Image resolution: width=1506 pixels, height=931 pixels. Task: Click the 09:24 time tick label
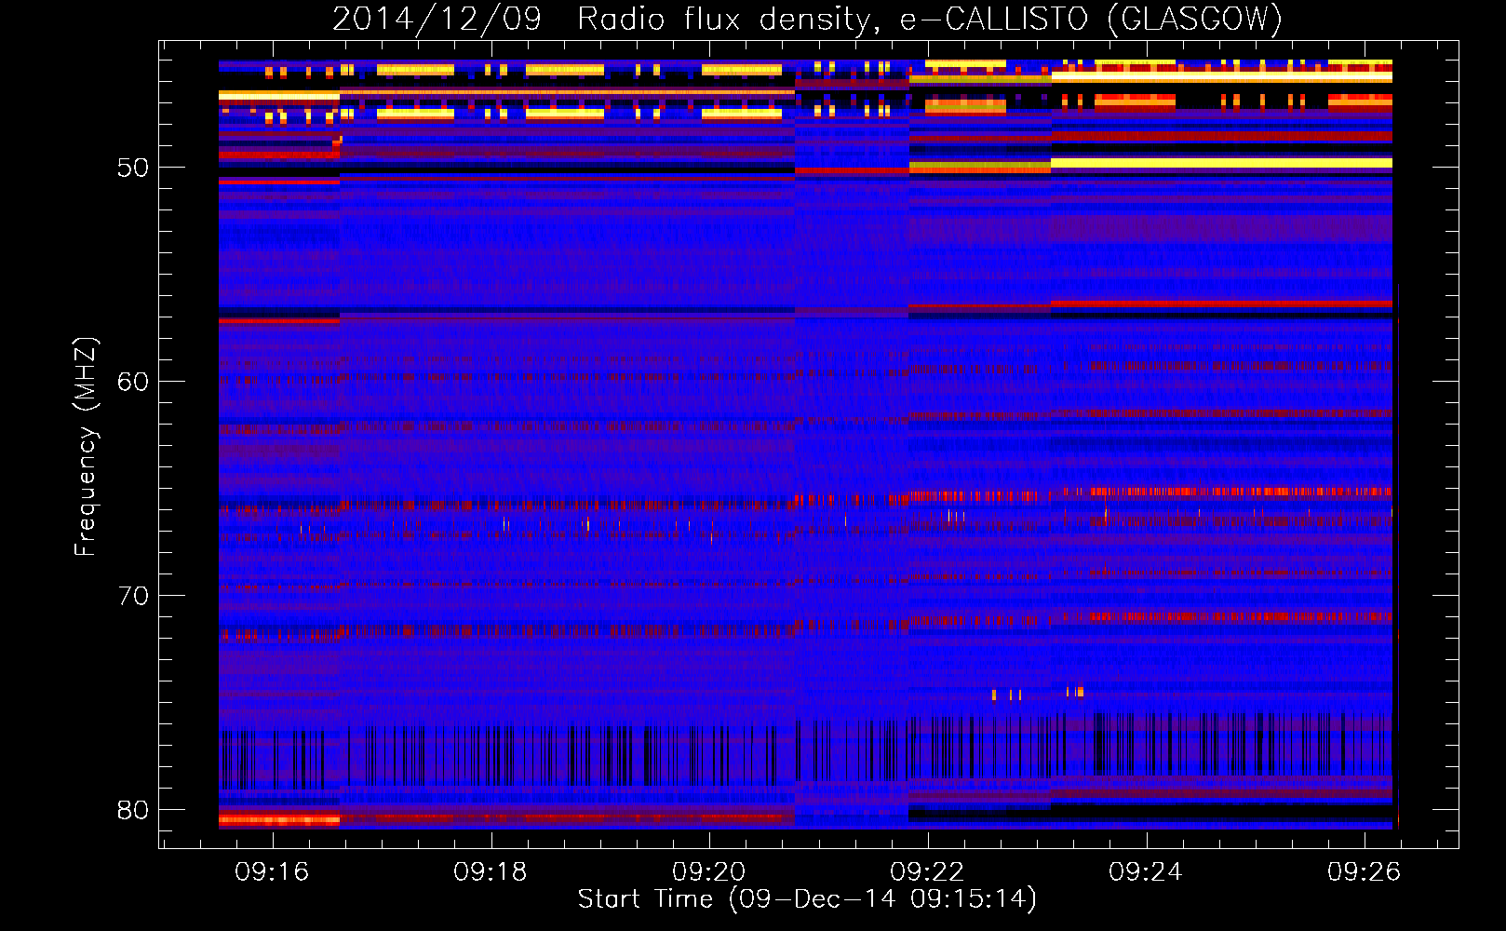point(1146,872)
